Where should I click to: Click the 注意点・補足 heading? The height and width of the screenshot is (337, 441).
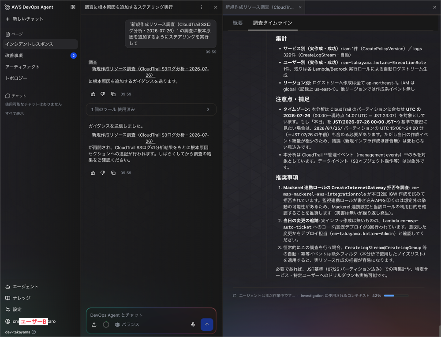click(x=292, y=99)
